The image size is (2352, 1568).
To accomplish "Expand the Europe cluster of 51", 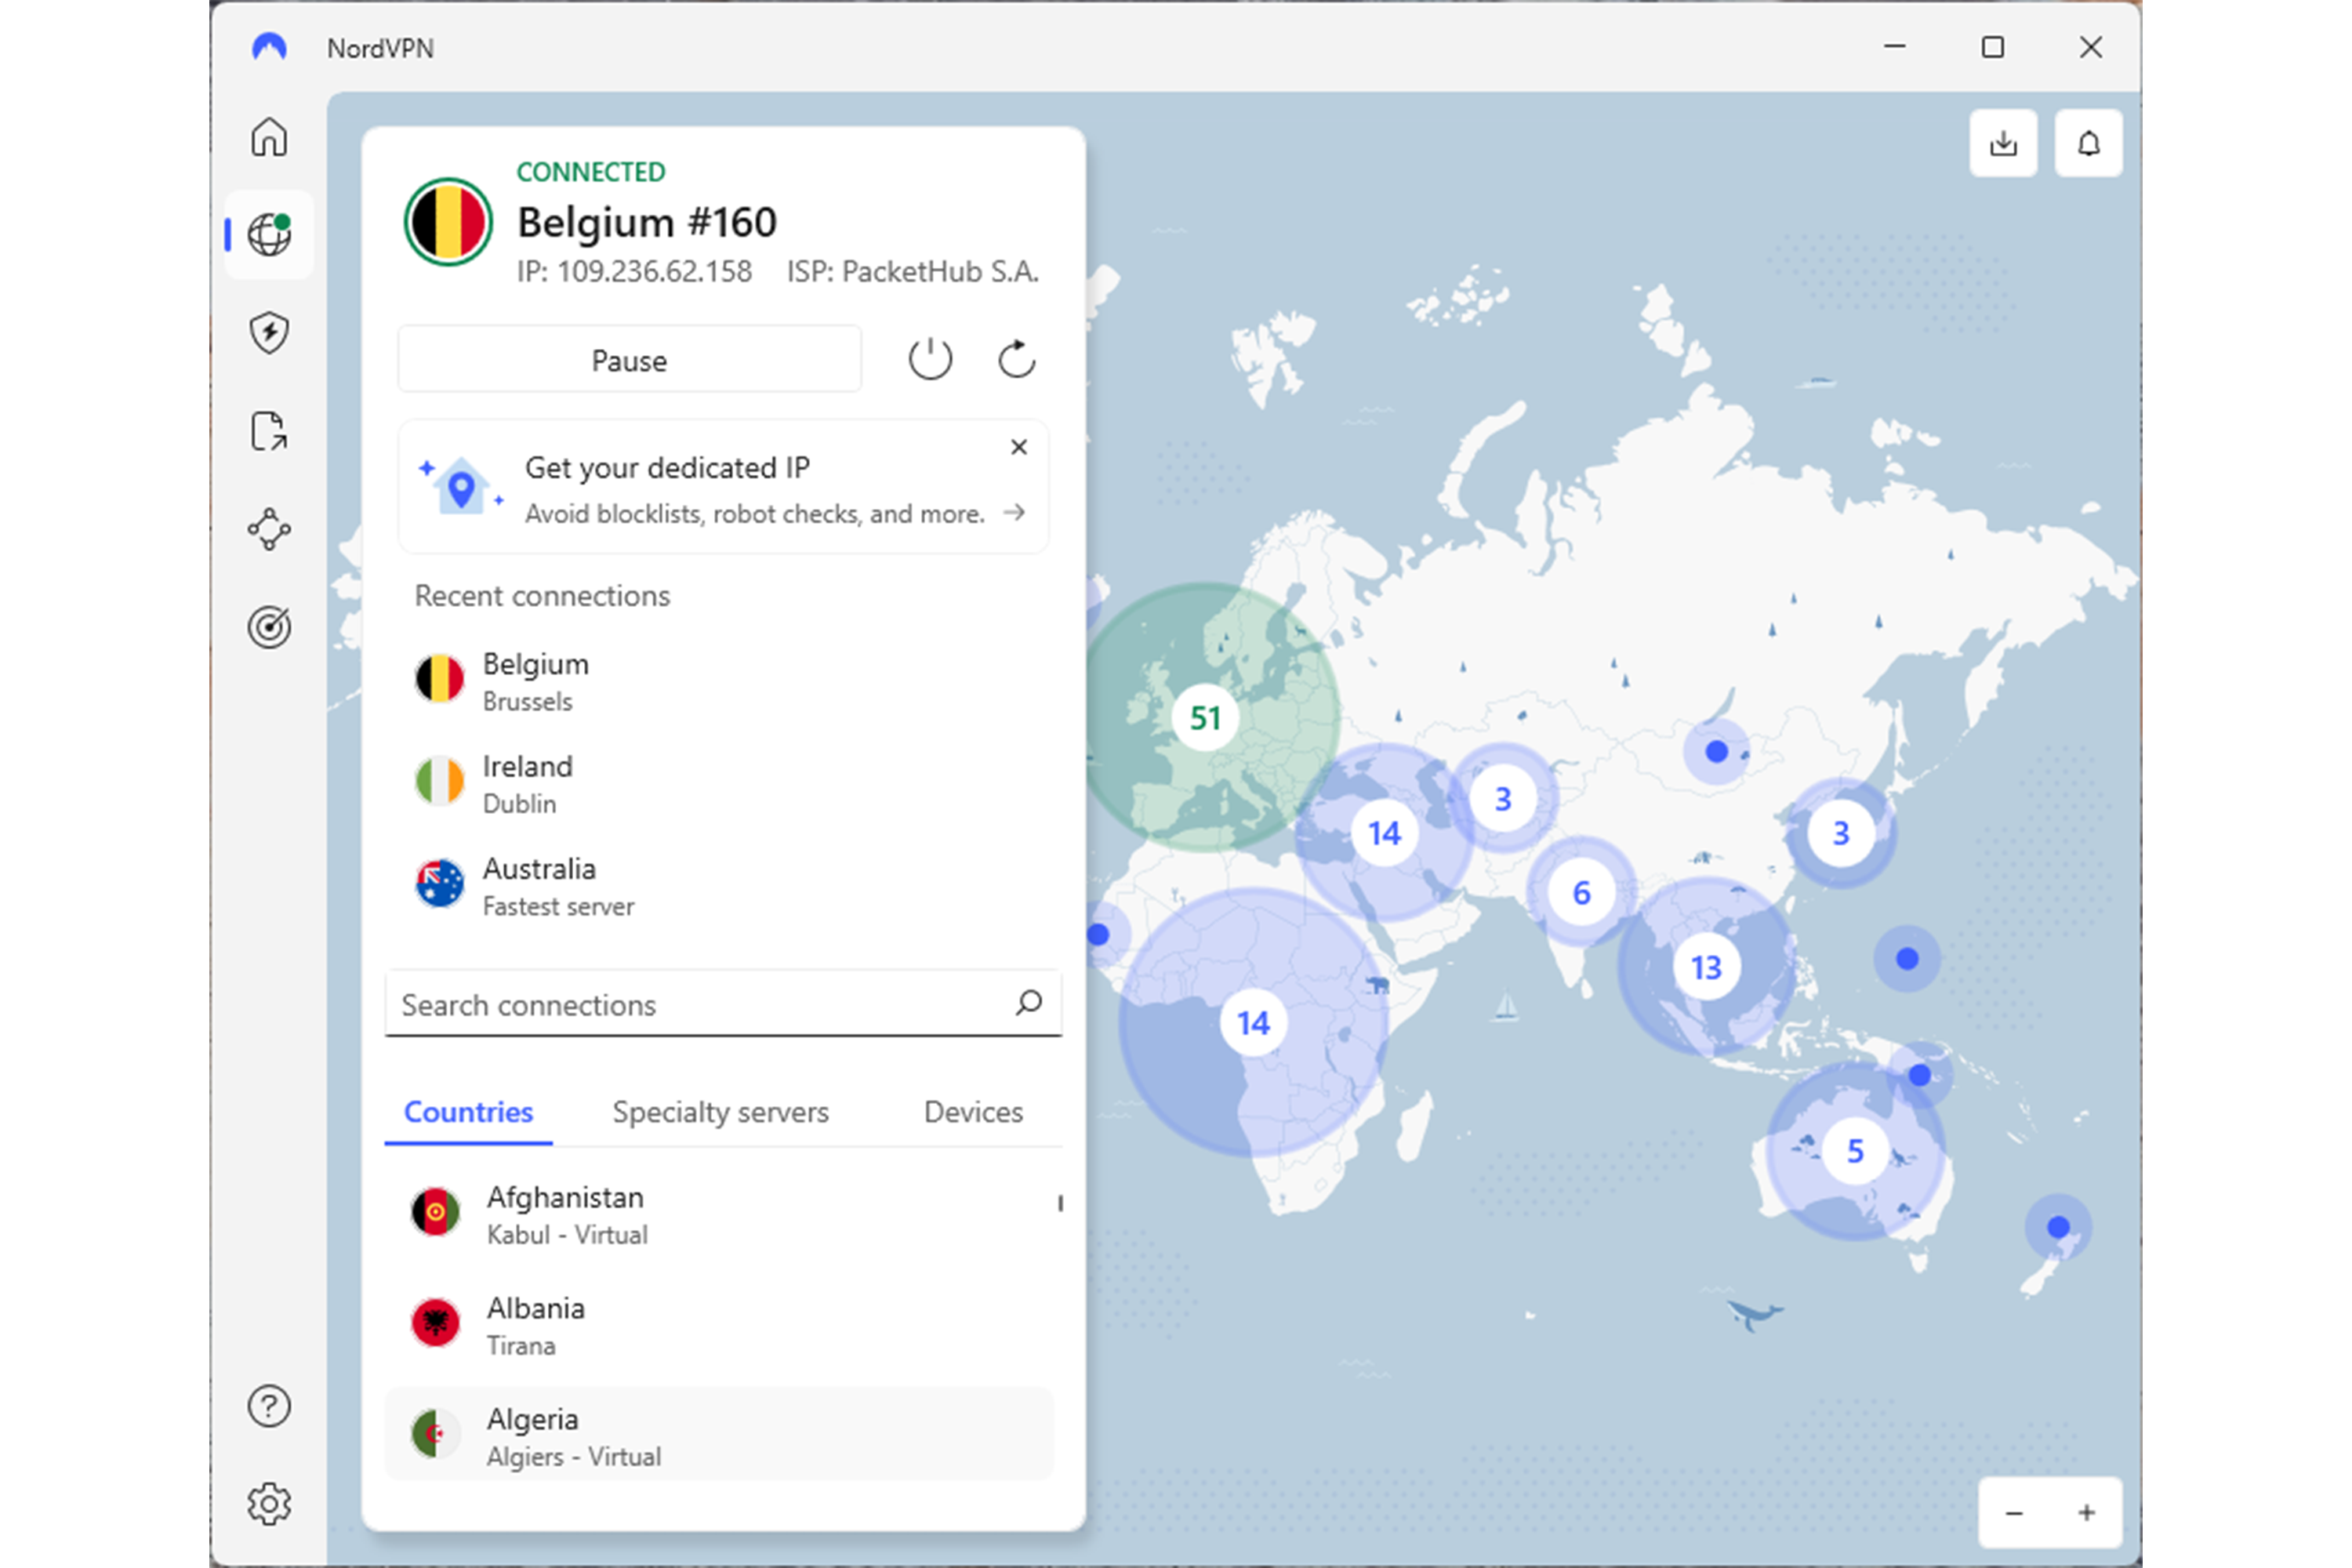I will (1205, 718).
